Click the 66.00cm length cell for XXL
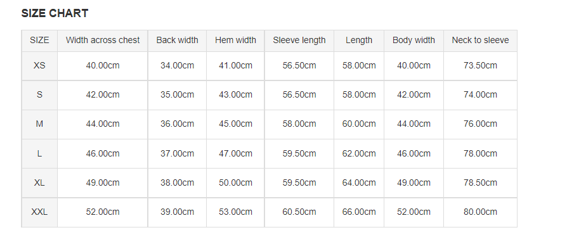The height and width of the screenshot is (237, 567). [x=359, y=212]
